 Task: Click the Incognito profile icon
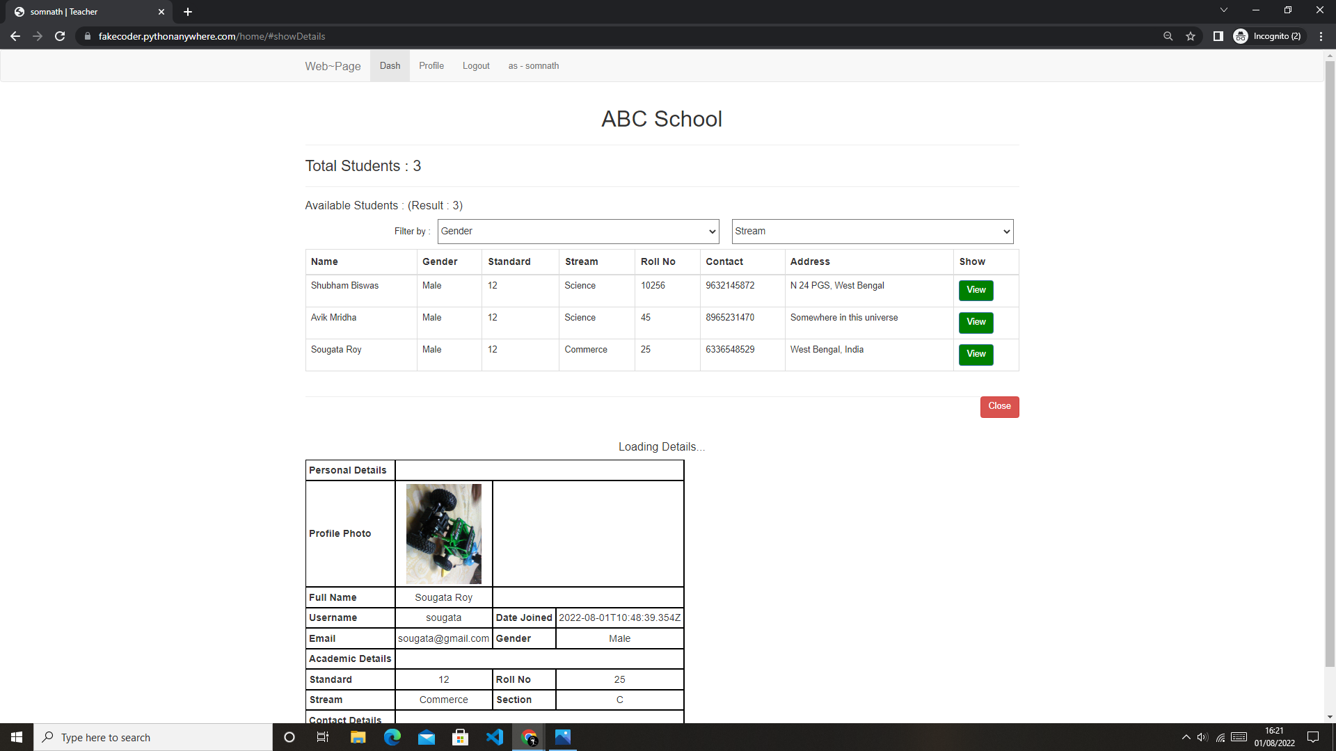(1241, 36)
